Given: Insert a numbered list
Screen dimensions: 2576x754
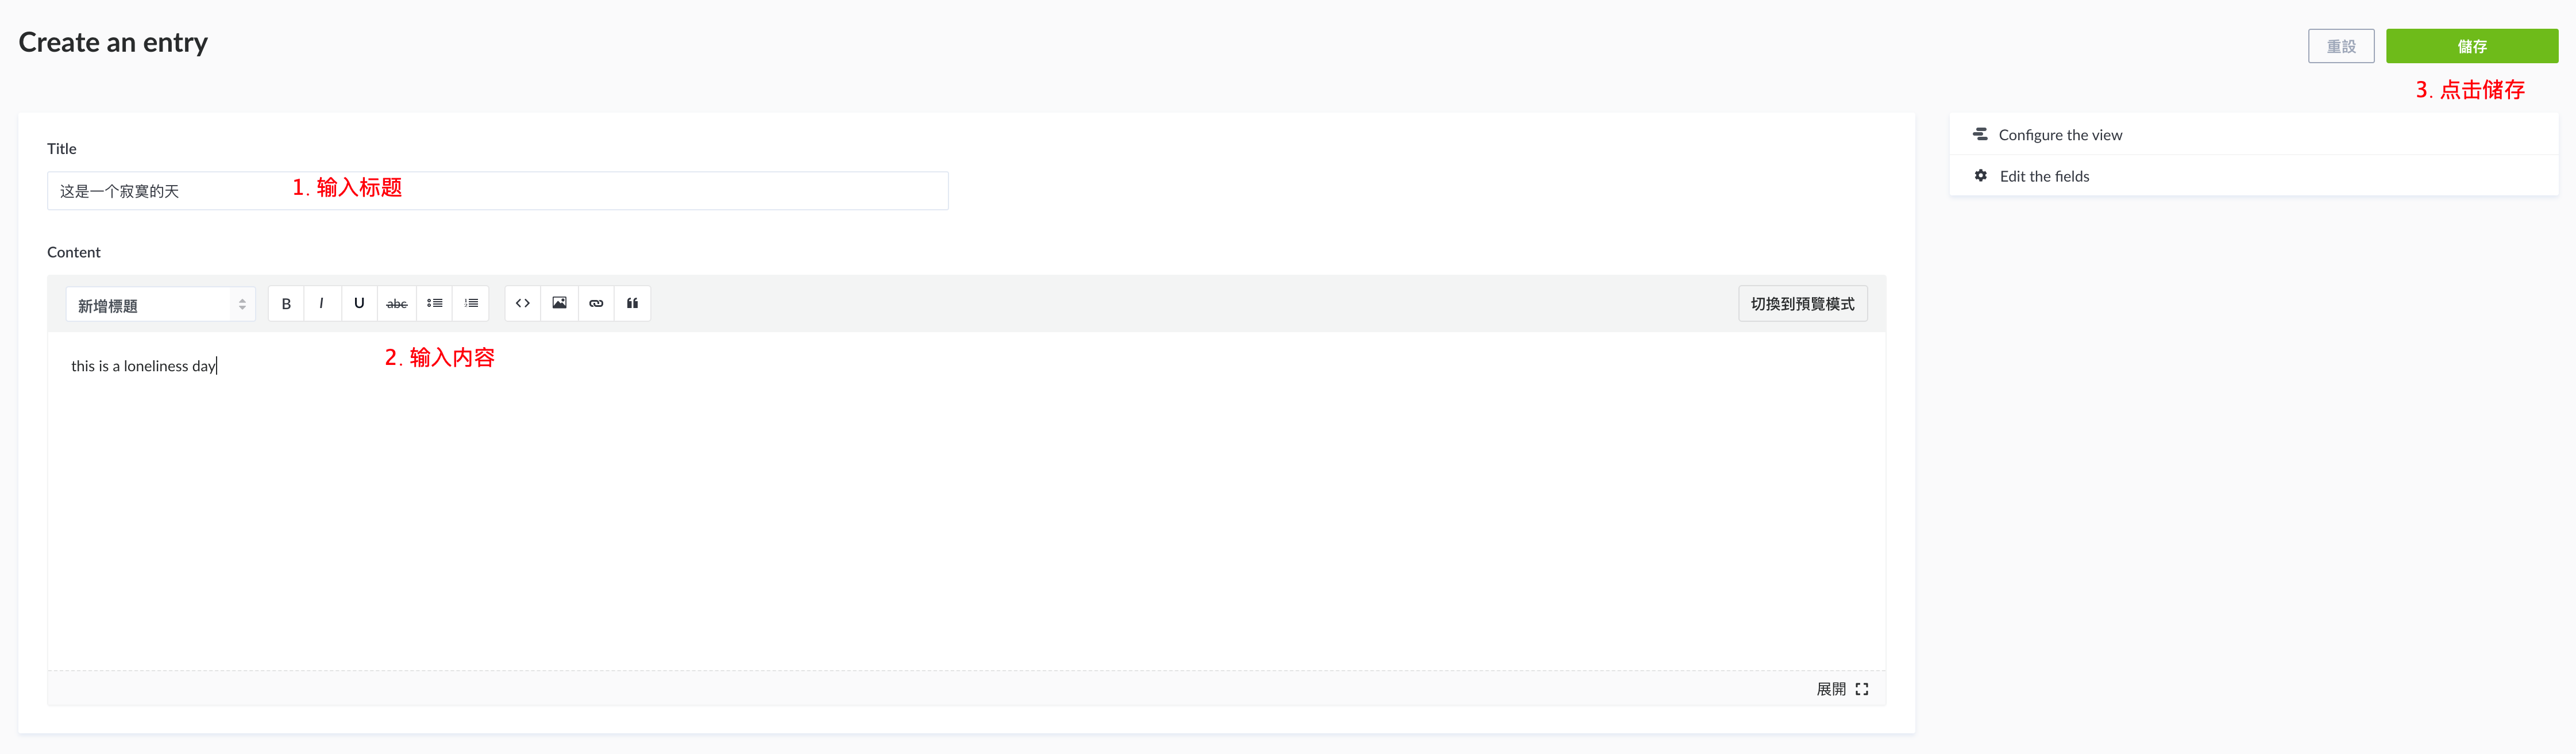Looking at the screenshot, I should pyautogui.click(x=471, y=304).
